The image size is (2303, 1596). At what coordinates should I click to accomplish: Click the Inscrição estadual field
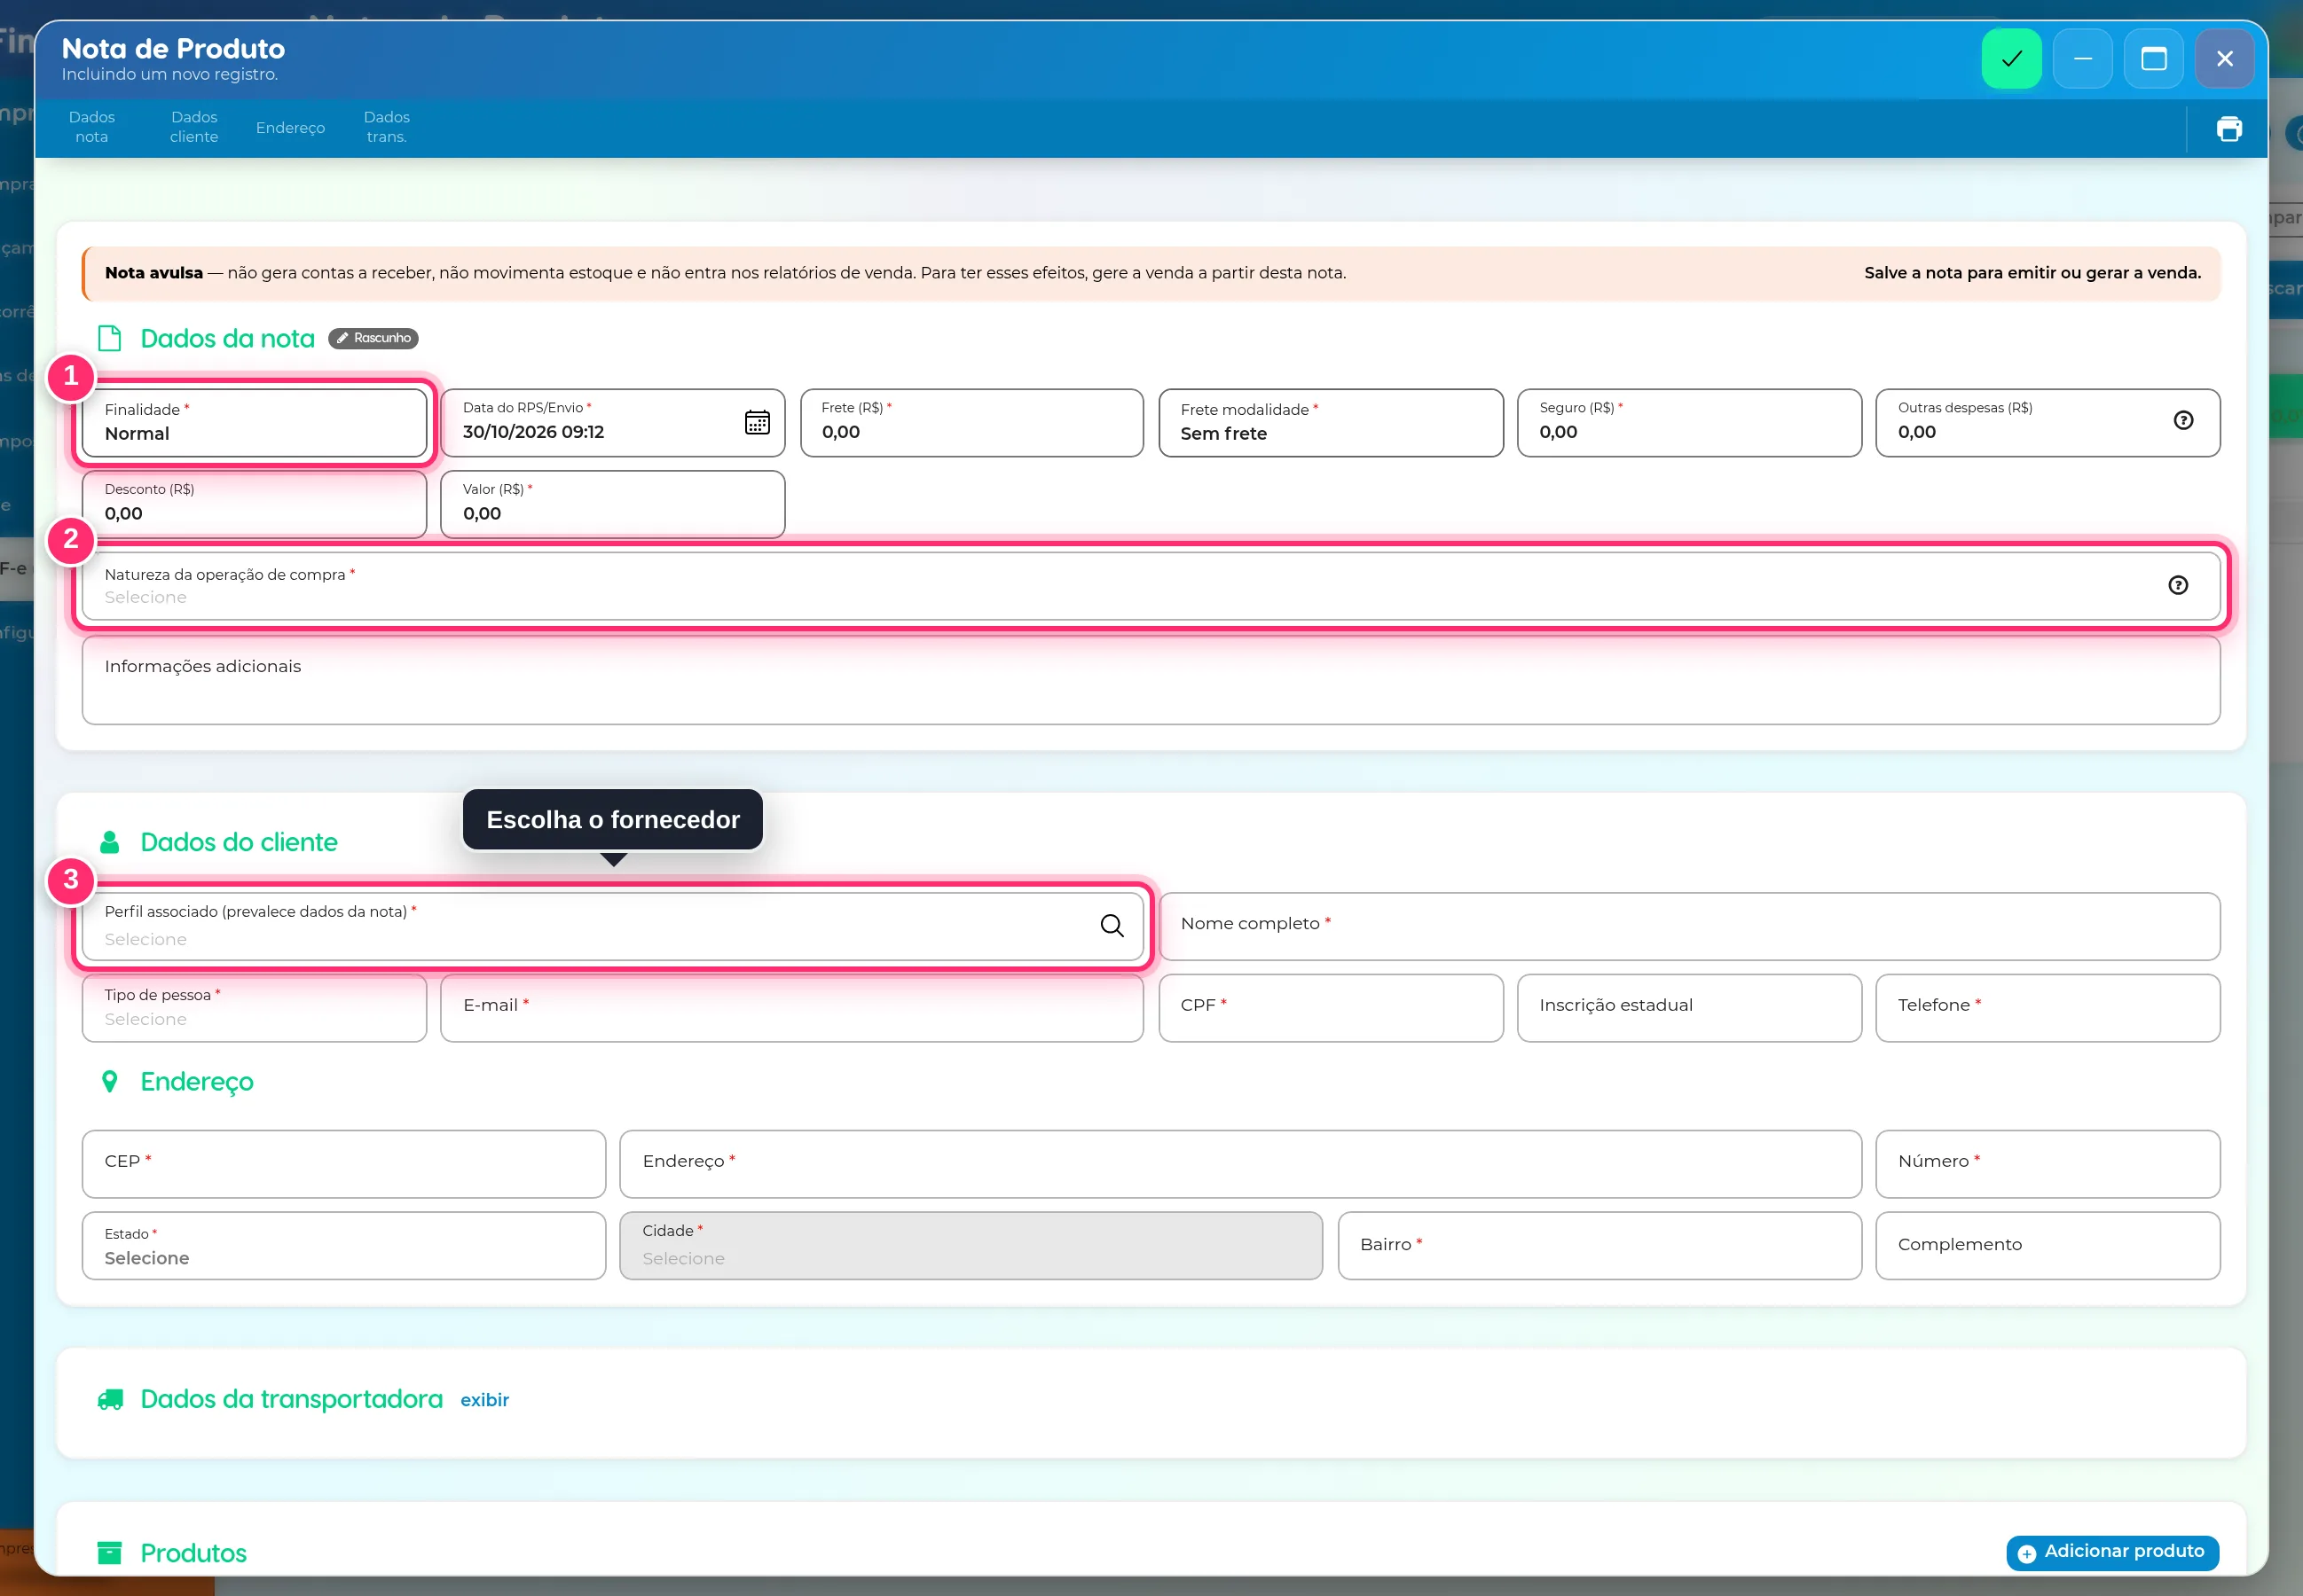coord(1689,1008)
